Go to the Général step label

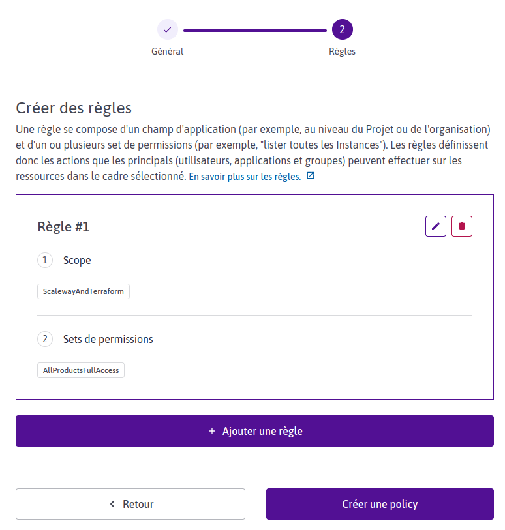pos(168,52)
